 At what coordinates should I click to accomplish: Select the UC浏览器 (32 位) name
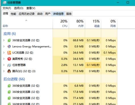point(23,53)
